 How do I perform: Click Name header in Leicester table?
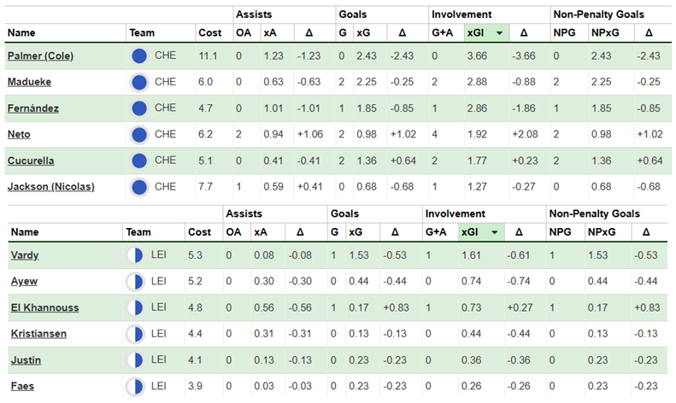point(26,231)
